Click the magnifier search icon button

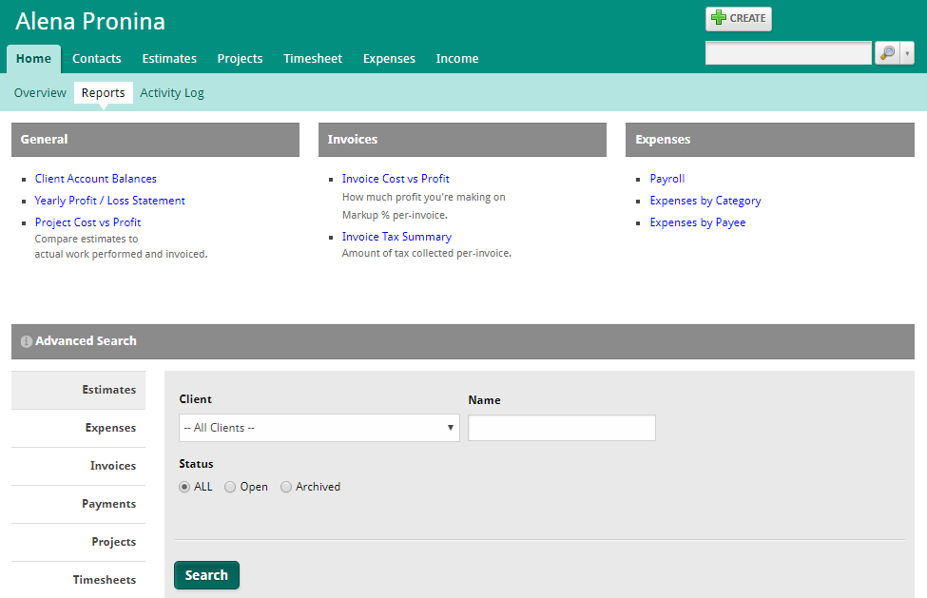(x=886, y=53)
